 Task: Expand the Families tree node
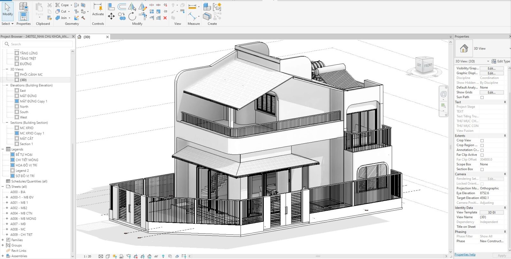click(3, 240)
